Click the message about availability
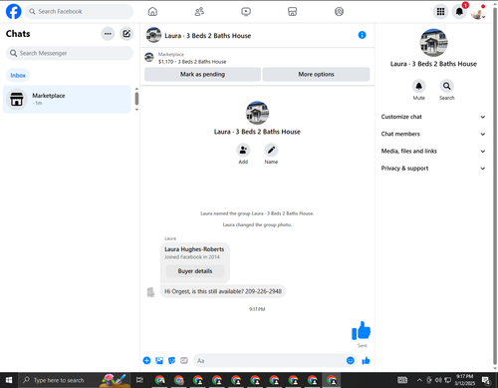 223,291
